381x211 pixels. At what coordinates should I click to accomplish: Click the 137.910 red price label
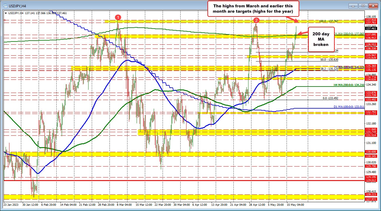[370, 20]
